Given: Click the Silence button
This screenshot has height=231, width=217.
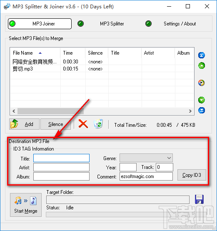Looking at the screenshot, I should (55, 124).
